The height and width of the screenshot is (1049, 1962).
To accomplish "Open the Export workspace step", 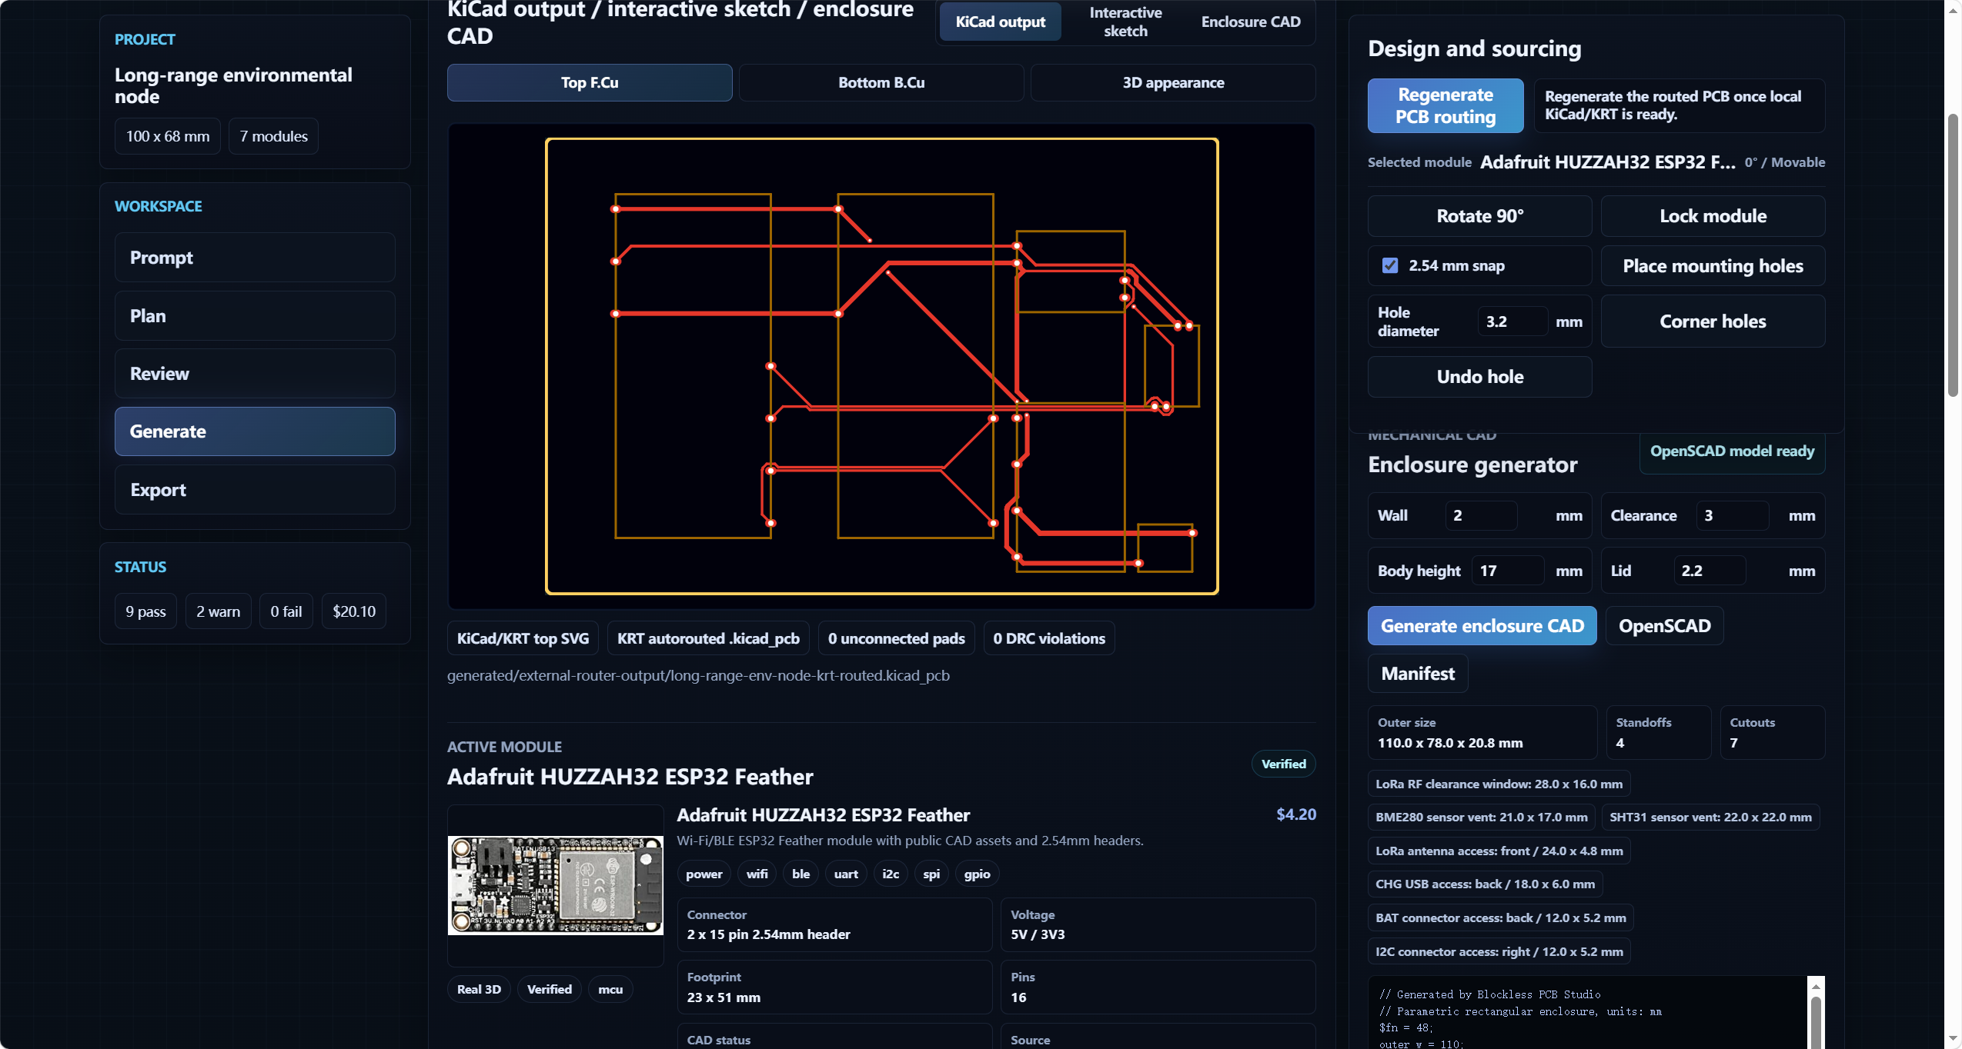I will 255,490.
